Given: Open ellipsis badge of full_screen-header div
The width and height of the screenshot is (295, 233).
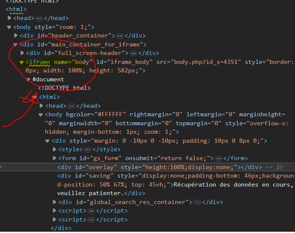Looking at the screenshot, I should point(133,53).
